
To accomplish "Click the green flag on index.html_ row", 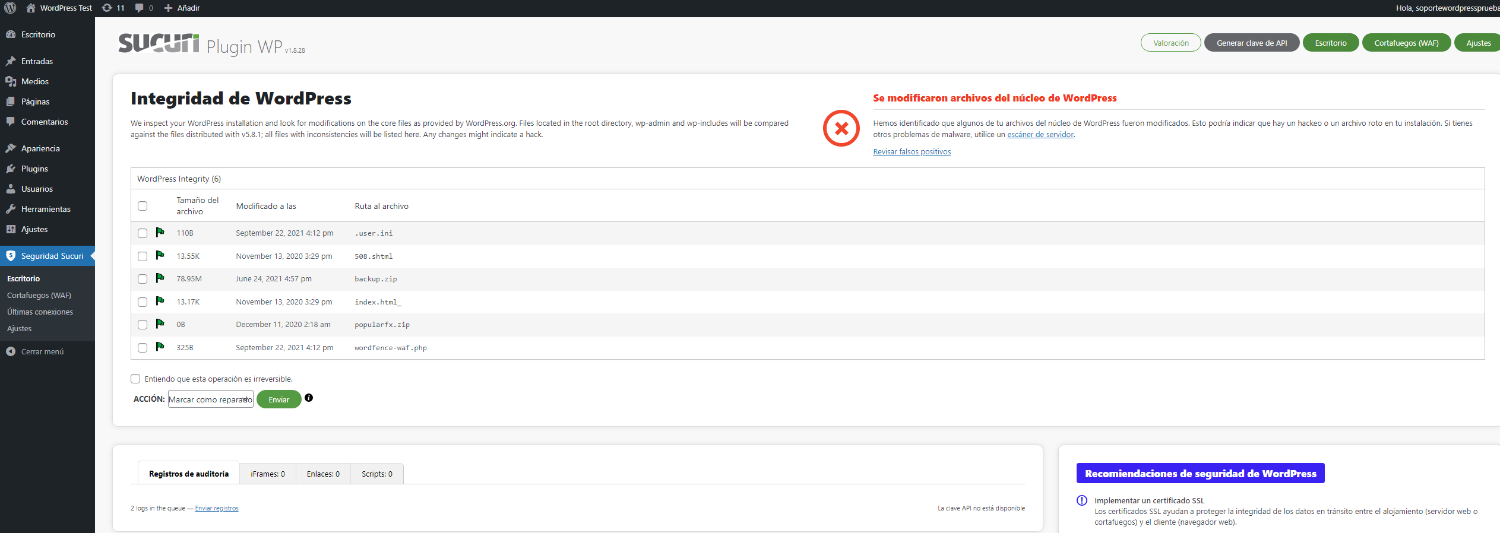I will tap(160, 301).
